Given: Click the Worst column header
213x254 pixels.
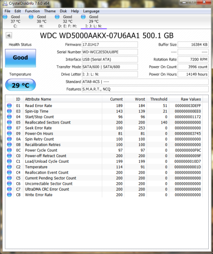Looking at the screenshot, I should (x=135, y=99).
